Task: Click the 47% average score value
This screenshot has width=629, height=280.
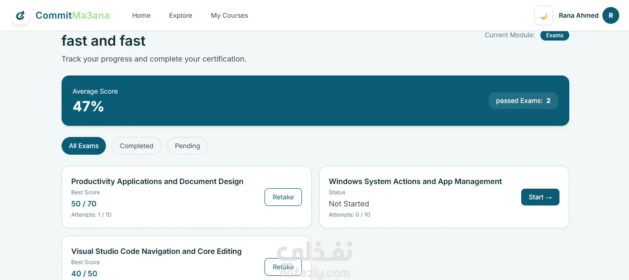Action: coord(88,107)
